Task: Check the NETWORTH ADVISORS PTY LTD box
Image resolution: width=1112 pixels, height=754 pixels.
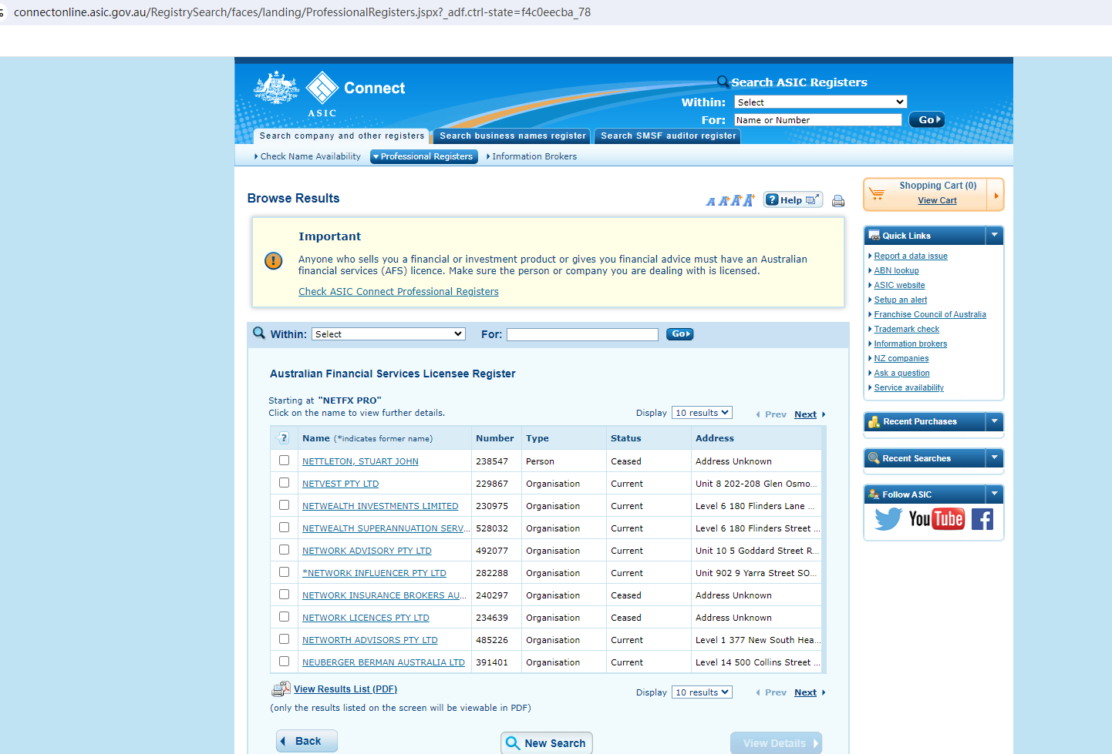Action: pos(284,639)
